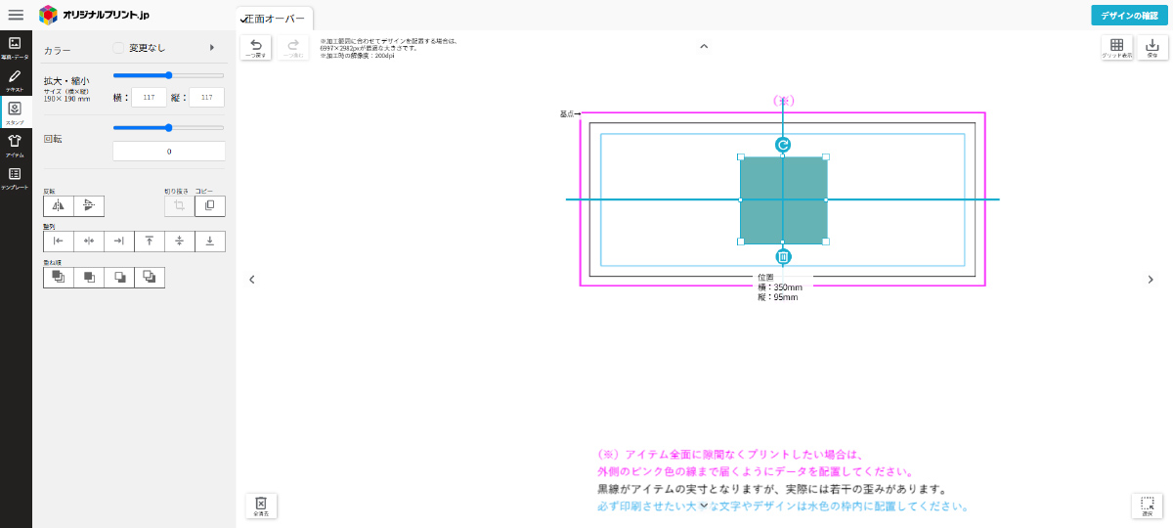Image resolution: width=1173 pixels, height=528 pixels.
Task: Click the save (保存) download icon
Action: [x=1151, y=48]
